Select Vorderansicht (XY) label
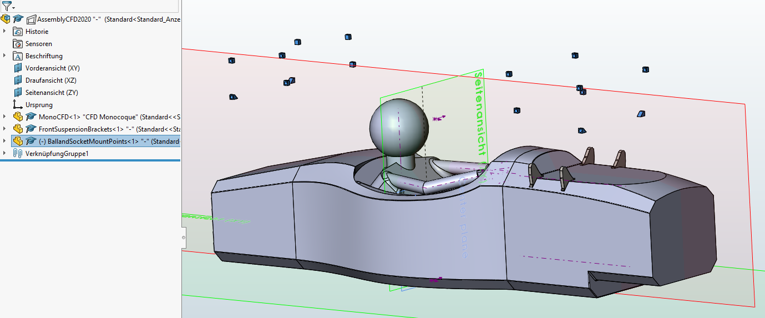Screen dimensions: 765x318 [x=53, y=68]
